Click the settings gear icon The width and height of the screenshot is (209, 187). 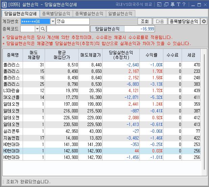click(x=204, y=21)
